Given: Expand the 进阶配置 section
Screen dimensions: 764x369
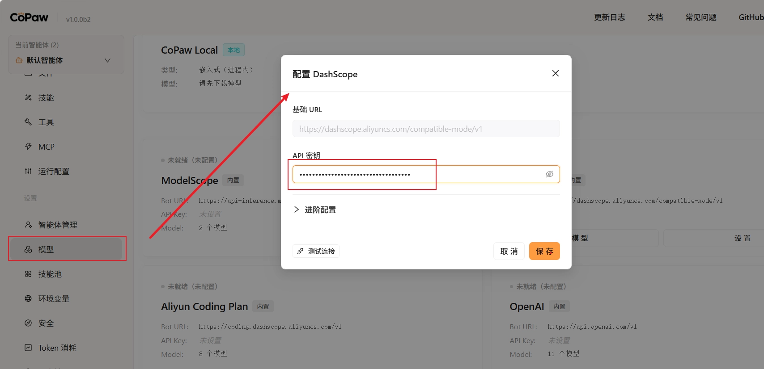Looking at the screenshot, I should coord(314,210).
